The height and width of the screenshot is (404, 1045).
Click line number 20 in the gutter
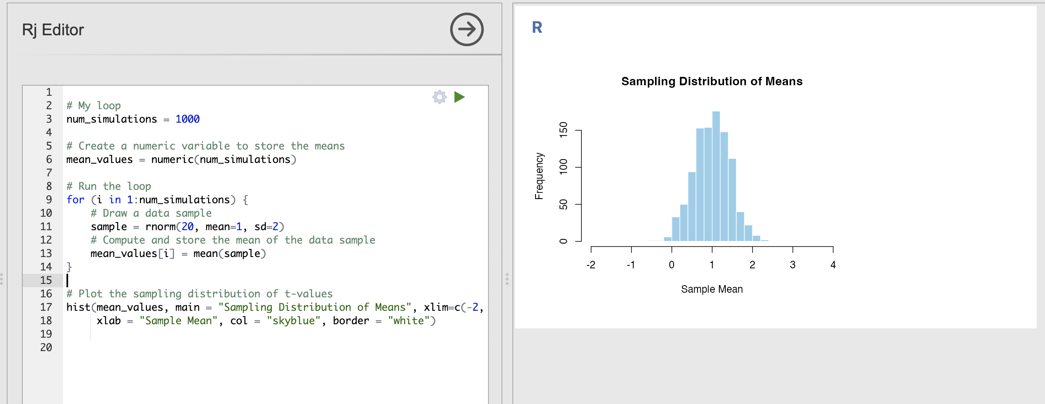click(x=46, y=347)
